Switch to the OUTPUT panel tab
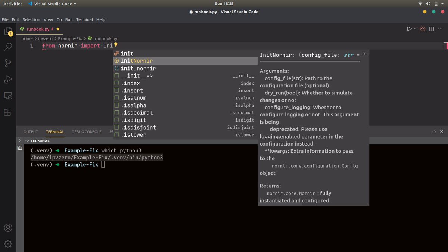Image resolution: width=448 pixels, height=252 pixels. [x=31, y=132]
